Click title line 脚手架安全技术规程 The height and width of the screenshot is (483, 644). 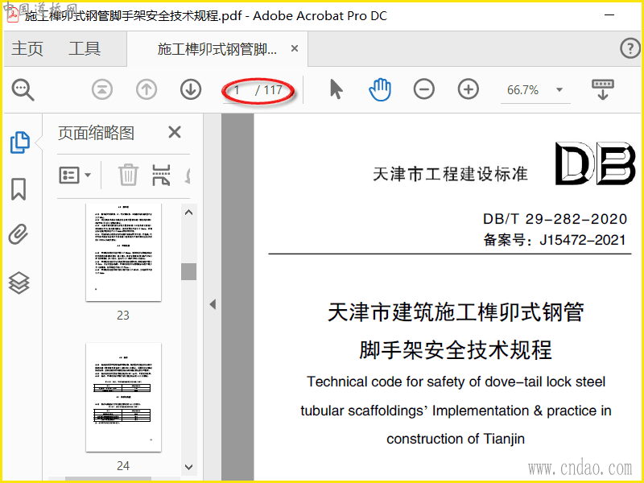coord(456,350)
